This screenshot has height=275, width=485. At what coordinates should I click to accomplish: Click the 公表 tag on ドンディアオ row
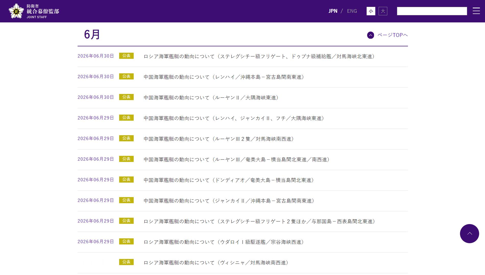(x=126, y=180)
